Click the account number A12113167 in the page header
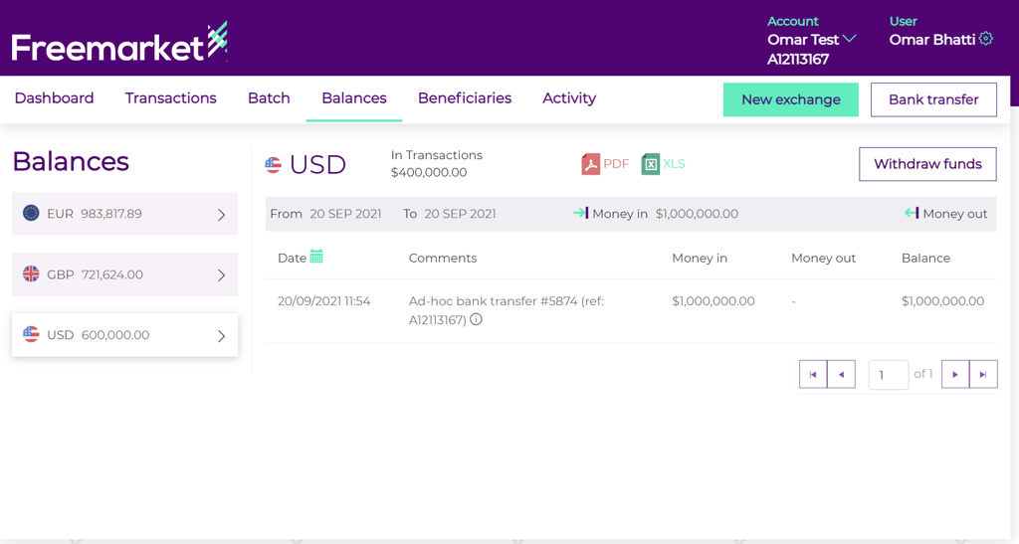 click(798, 60)
